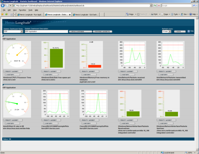199x154 pixels.
Task: Go back with the browser Back arrow
Action: 3,6
